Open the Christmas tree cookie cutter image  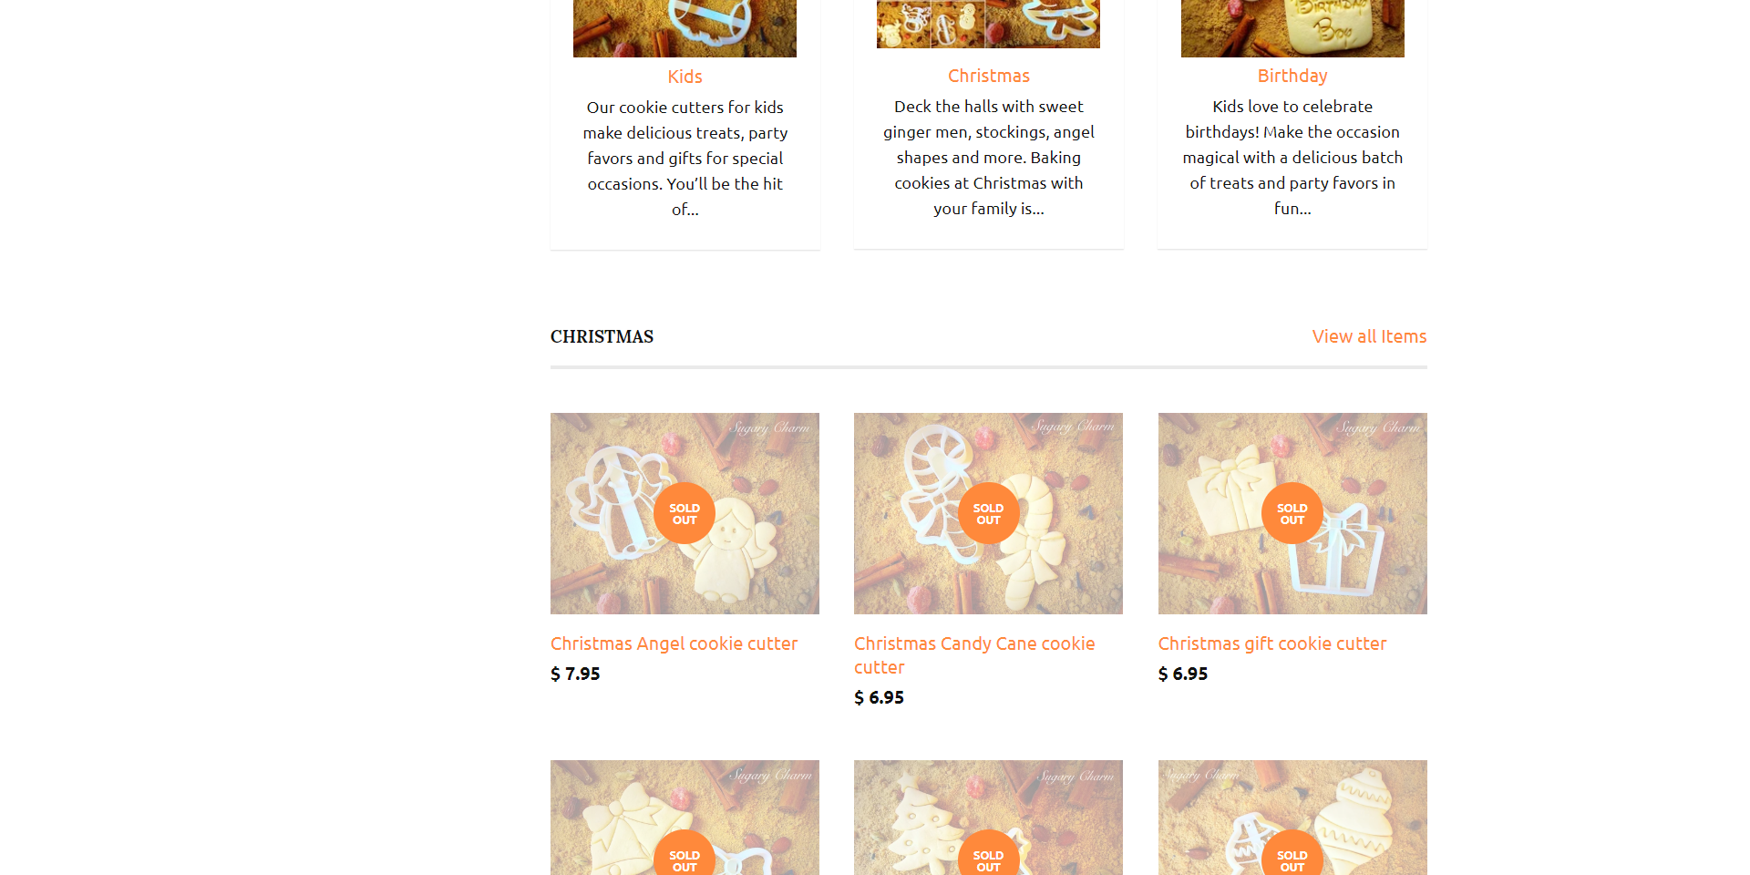(x=988, y=818)
